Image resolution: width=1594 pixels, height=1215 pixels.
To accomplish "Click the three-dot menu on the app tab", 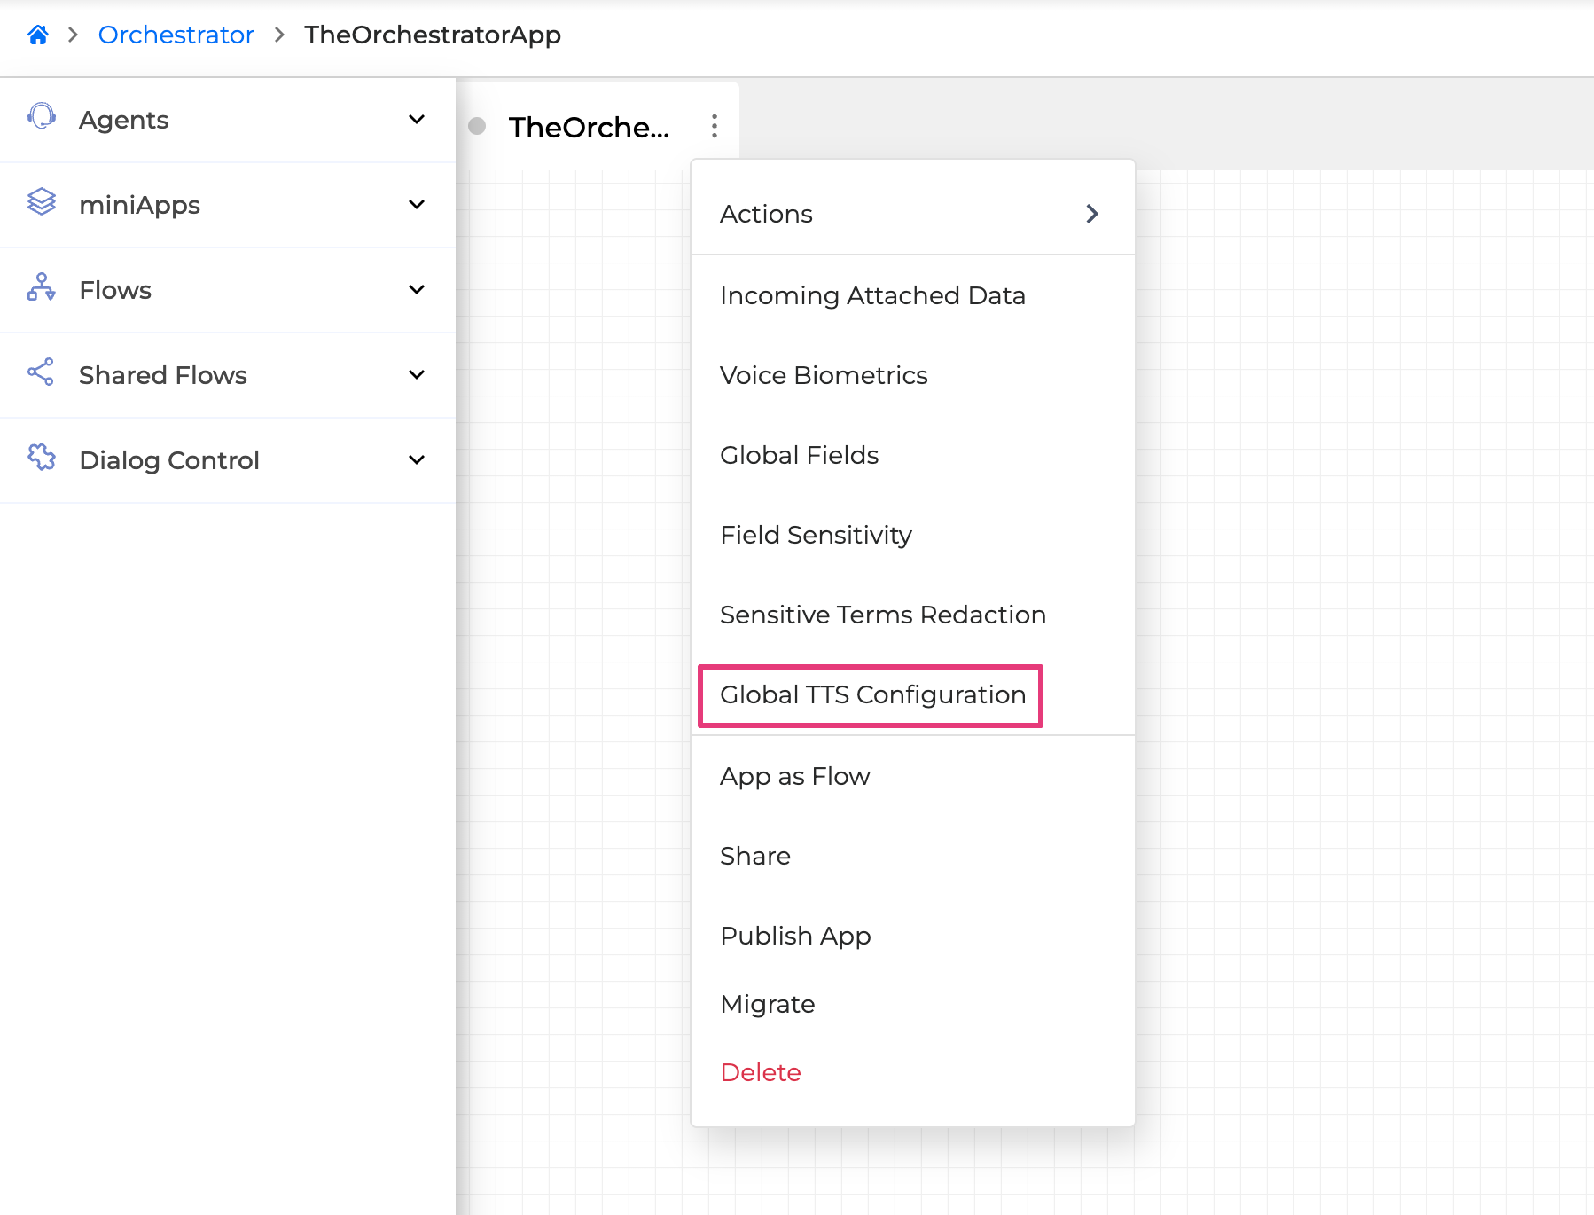I will pos(714,126).
